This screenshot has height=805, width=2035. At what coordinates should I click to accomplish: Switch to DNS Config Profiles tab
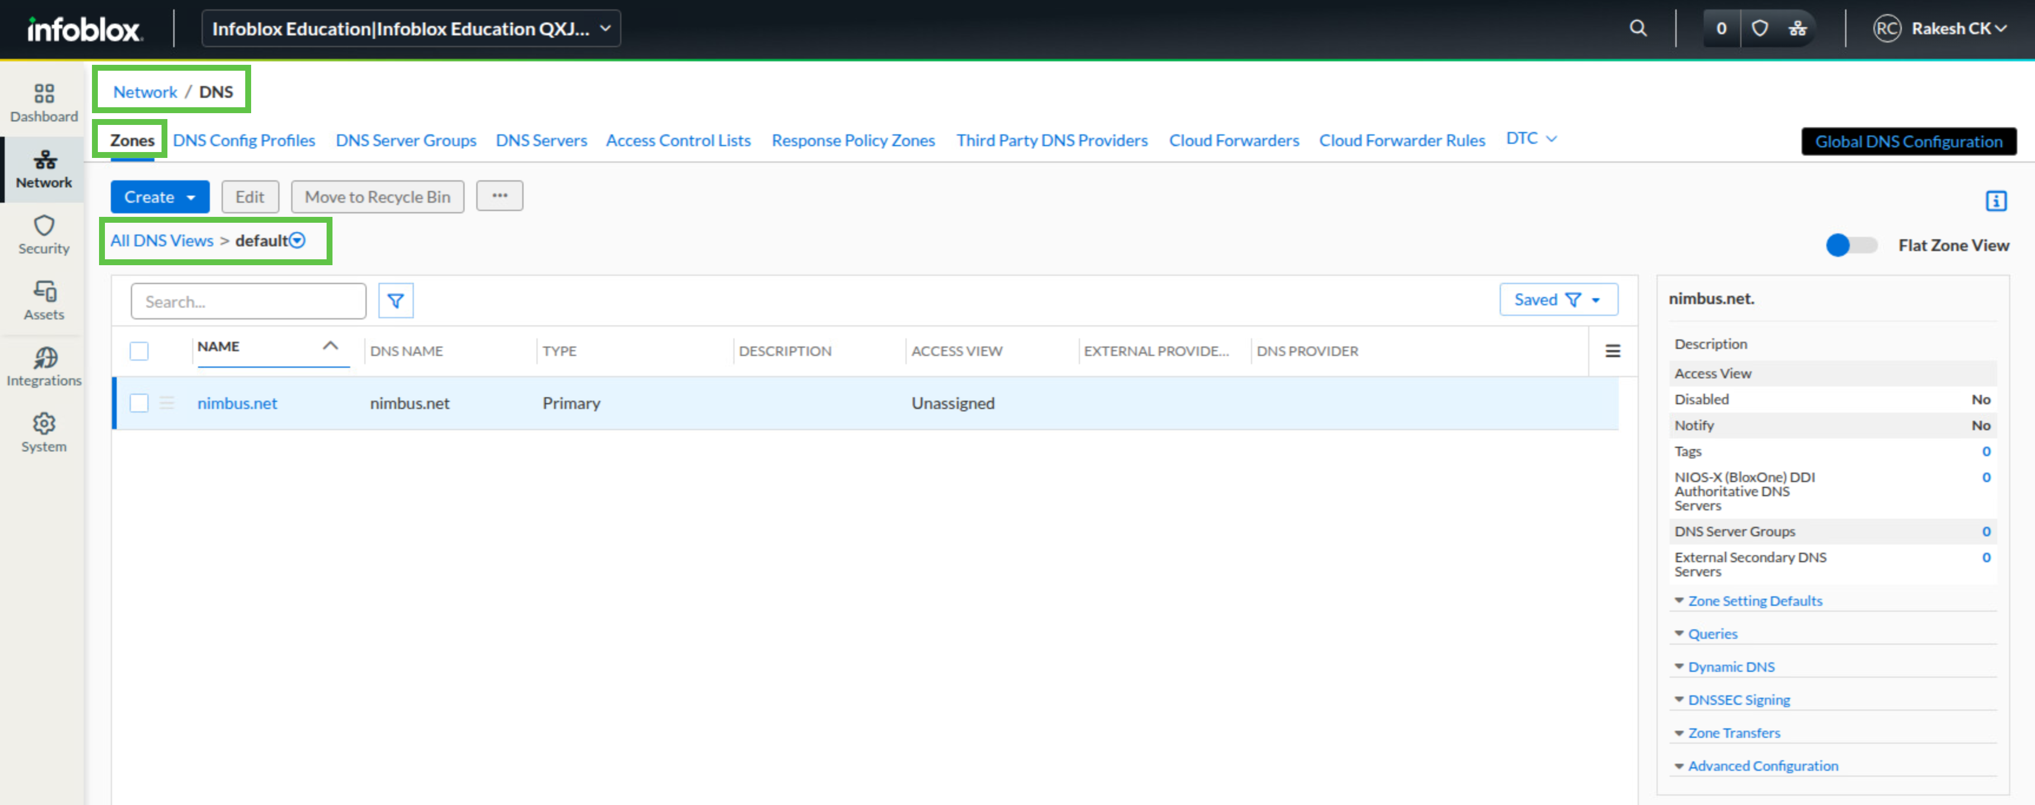click(x=244, y=141)
